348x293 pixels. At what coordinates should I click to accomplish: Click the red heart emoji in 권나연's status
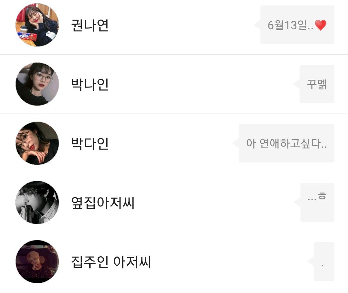321,25
